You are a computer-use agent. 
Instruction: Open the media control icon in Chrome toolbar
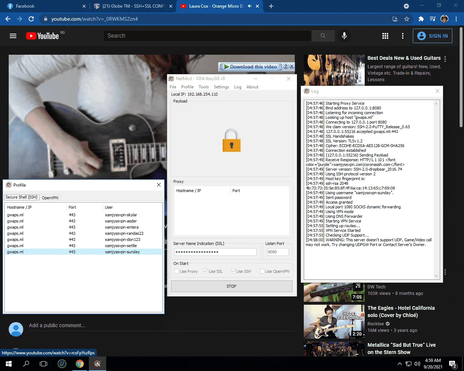(x=432, y=19)
